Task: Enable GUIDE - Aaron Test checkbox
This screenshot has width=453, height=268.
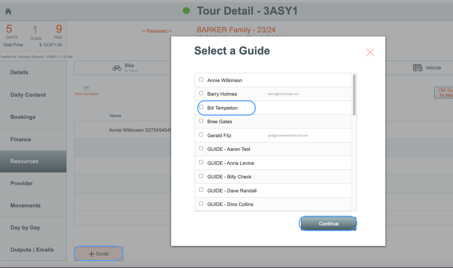Action: point(201,148)
